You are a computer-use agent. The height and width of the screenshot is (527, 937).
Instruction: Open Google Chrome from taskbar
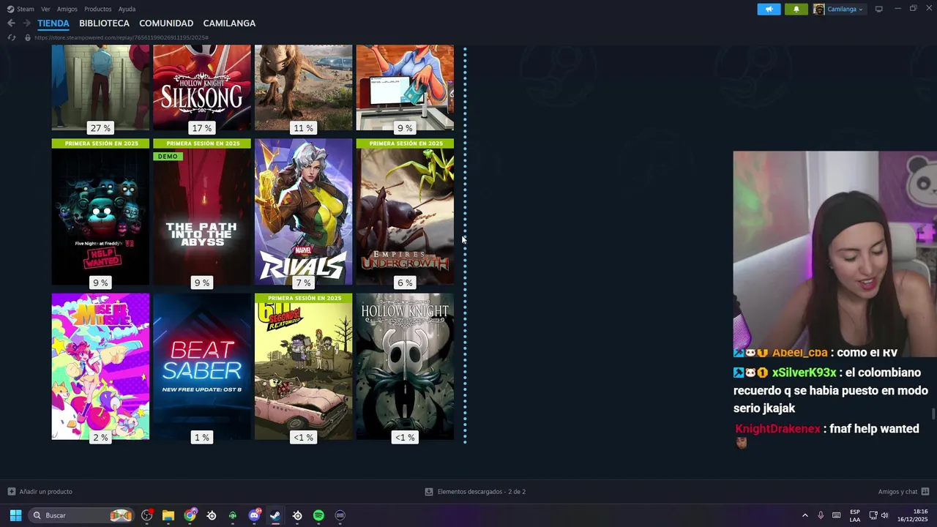pos(190,515)
